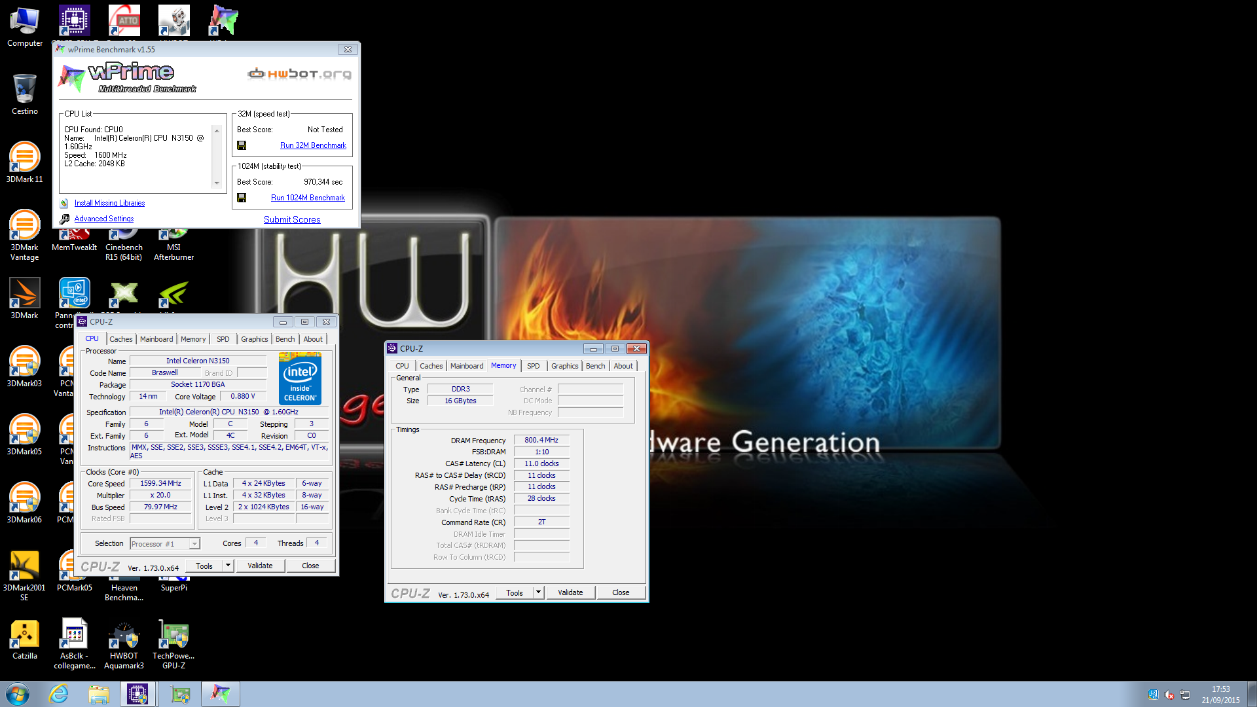Open the Windows Start menu
The image size is (1257, 707).
pos(18,694)
